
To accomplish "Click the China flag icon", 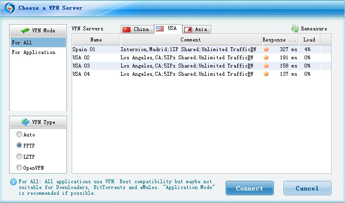I will tap(127, 29).
